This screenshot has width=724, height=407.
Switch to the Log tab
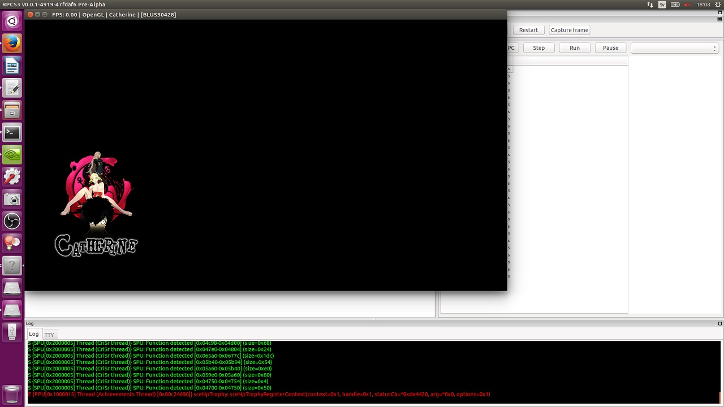pos(34,334)
